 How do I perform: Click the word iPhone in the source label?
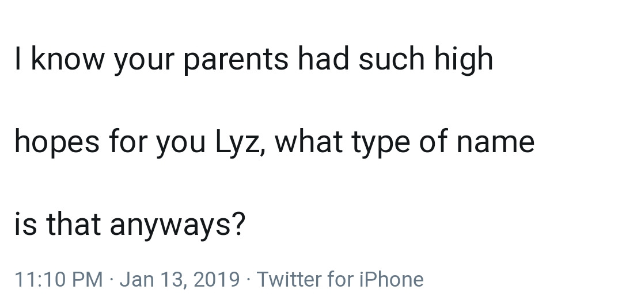392,279
